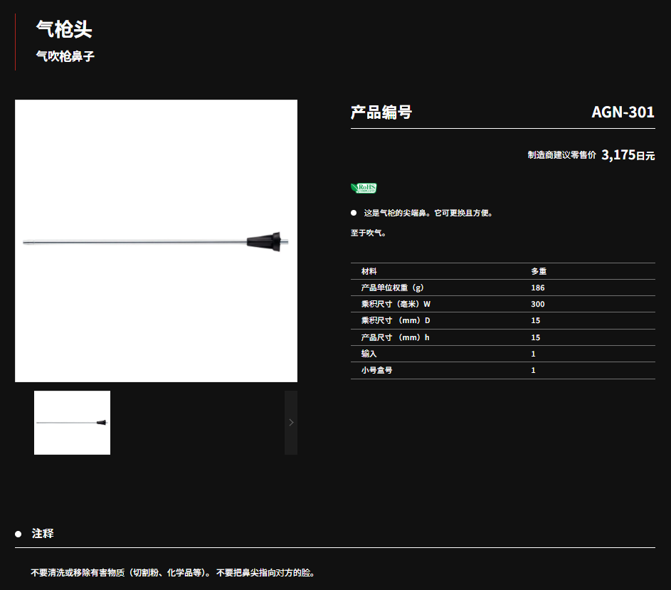Screen dimensions: 671x590
Task: Click the 注释 section heading
Action: click(43, 533)
